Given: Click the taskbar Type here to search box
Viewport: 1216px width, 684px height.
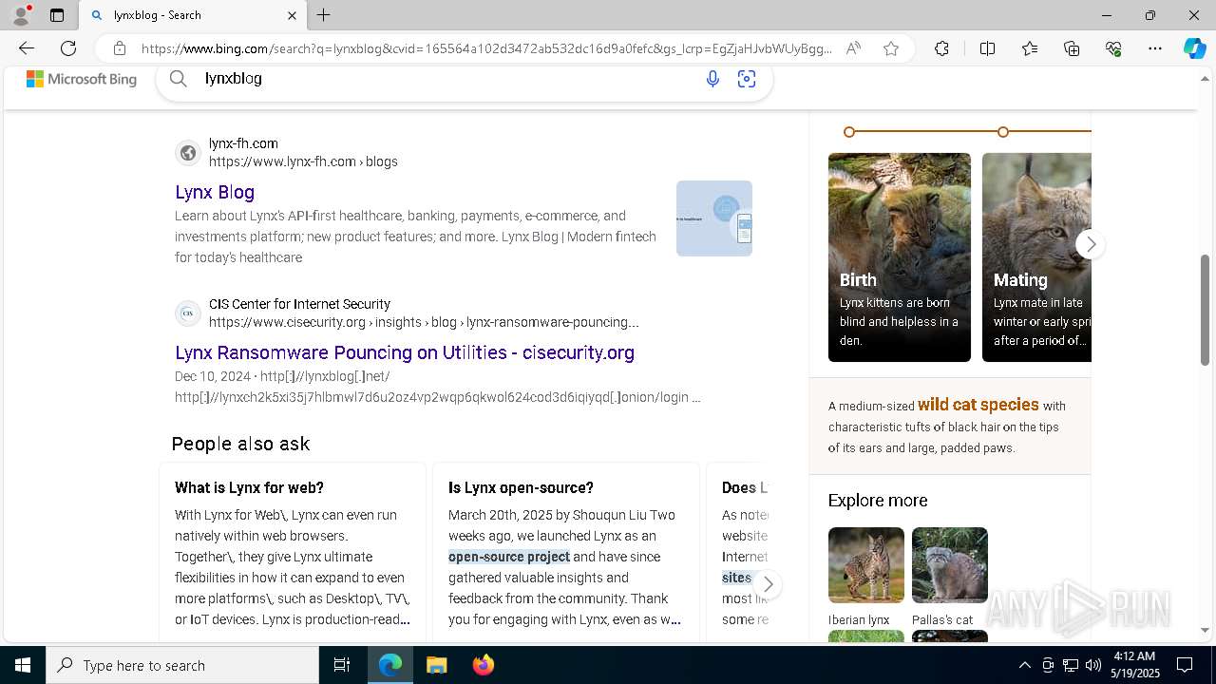Looking at the screenshot, I should point(182,665).
